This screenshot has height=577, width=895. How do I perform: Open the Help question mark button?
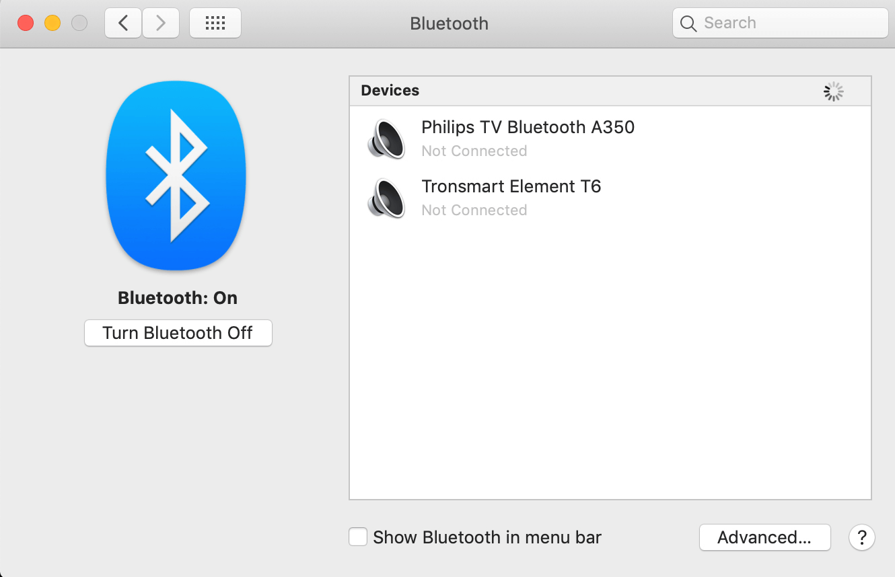tap(861, 537)
